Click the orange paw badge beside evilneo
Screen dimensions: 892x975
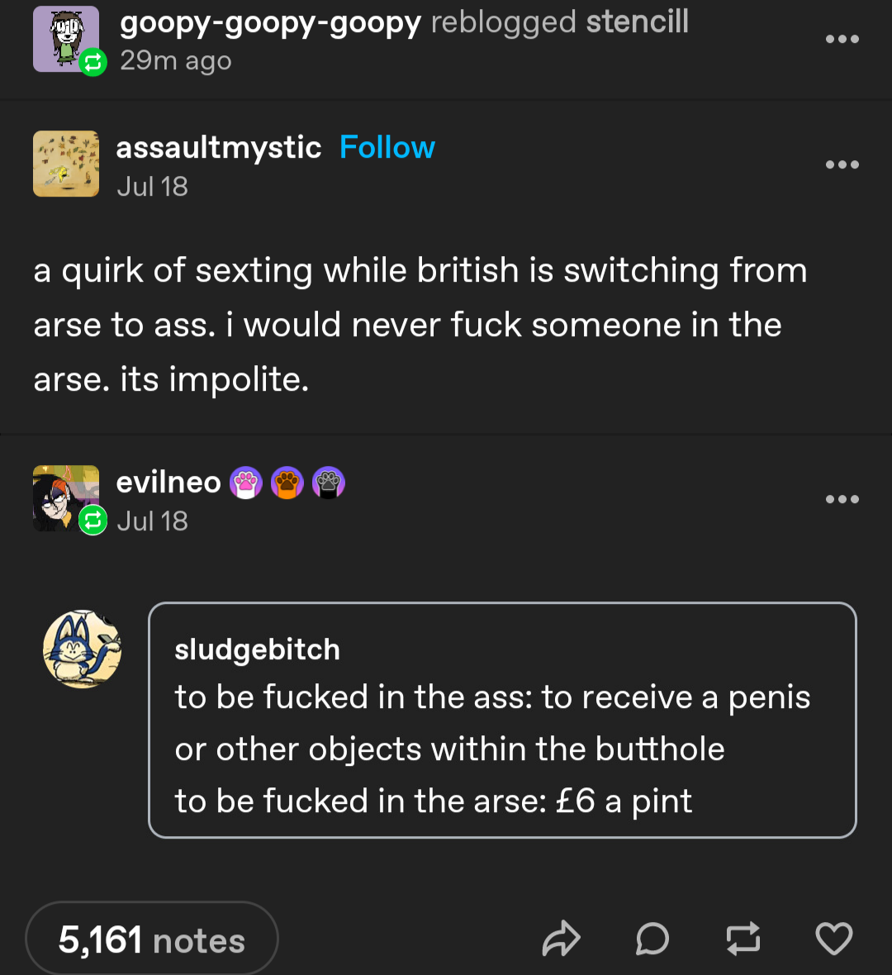(287, 483)
